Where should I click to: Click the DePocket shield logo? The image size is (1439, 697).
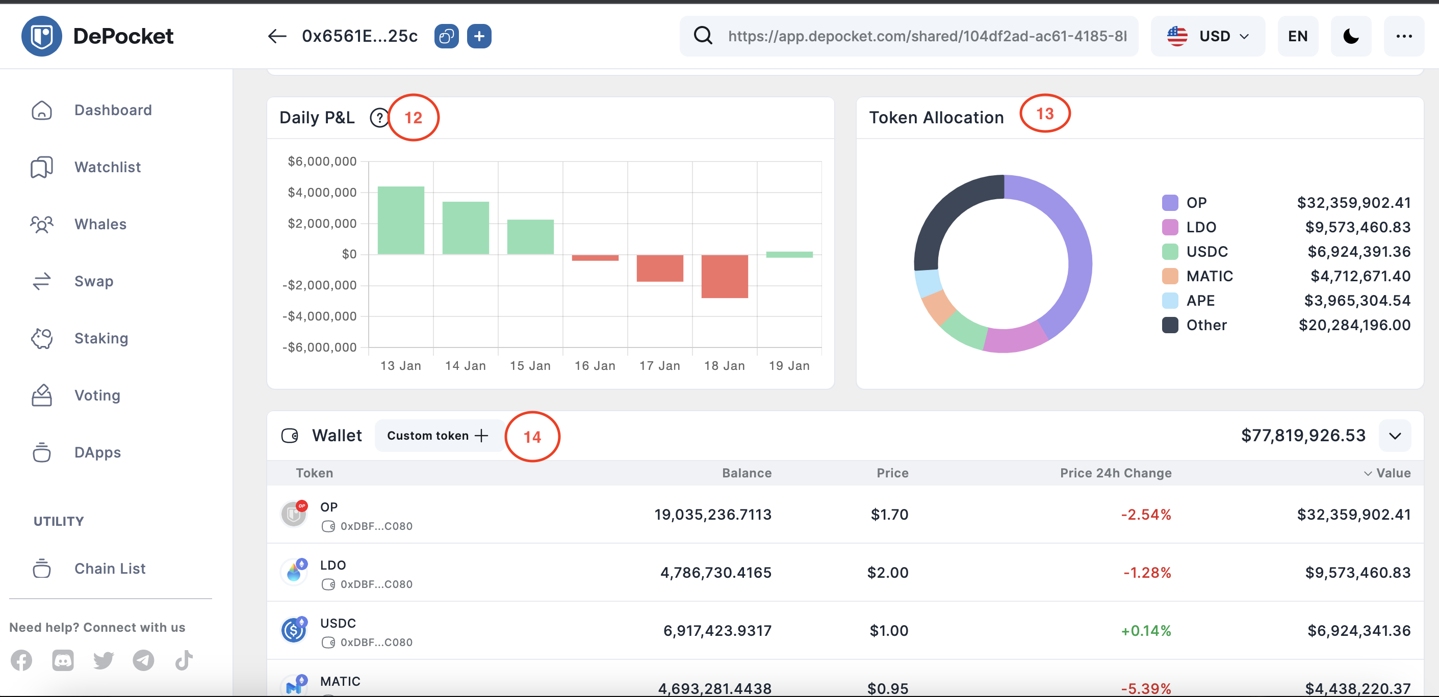point(41,36)
